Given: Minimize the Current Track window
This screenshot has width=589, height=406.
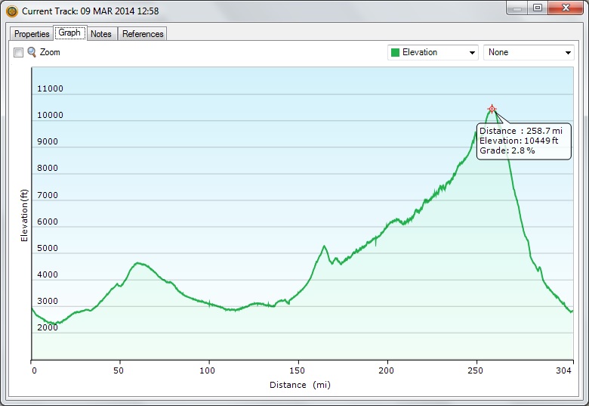Looking at the screenshot, I should point(517,8).
